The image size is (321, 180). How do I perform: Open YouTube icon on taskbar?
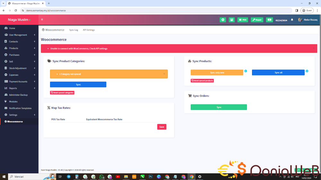[118, 177]
